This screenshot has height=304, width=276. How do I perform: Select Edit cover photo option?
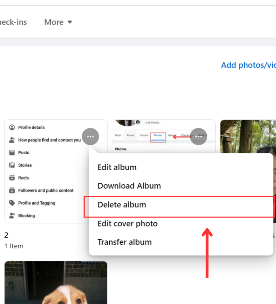click(127, 223)
